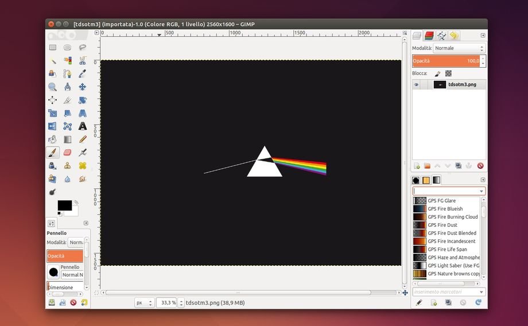Open the layer Modalità dropdown set to Normale
Viewport: 528px width, 326px height.
click(x=459, y=48)
